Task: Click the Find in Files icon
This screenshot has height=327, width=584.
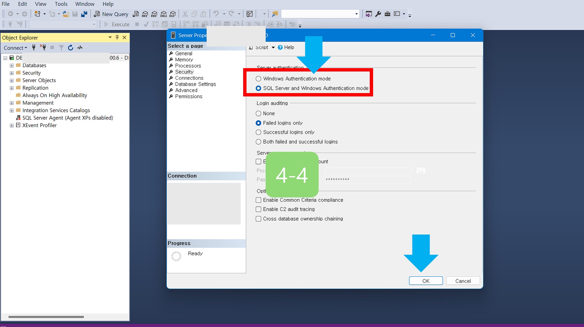Action: [275, 14]
